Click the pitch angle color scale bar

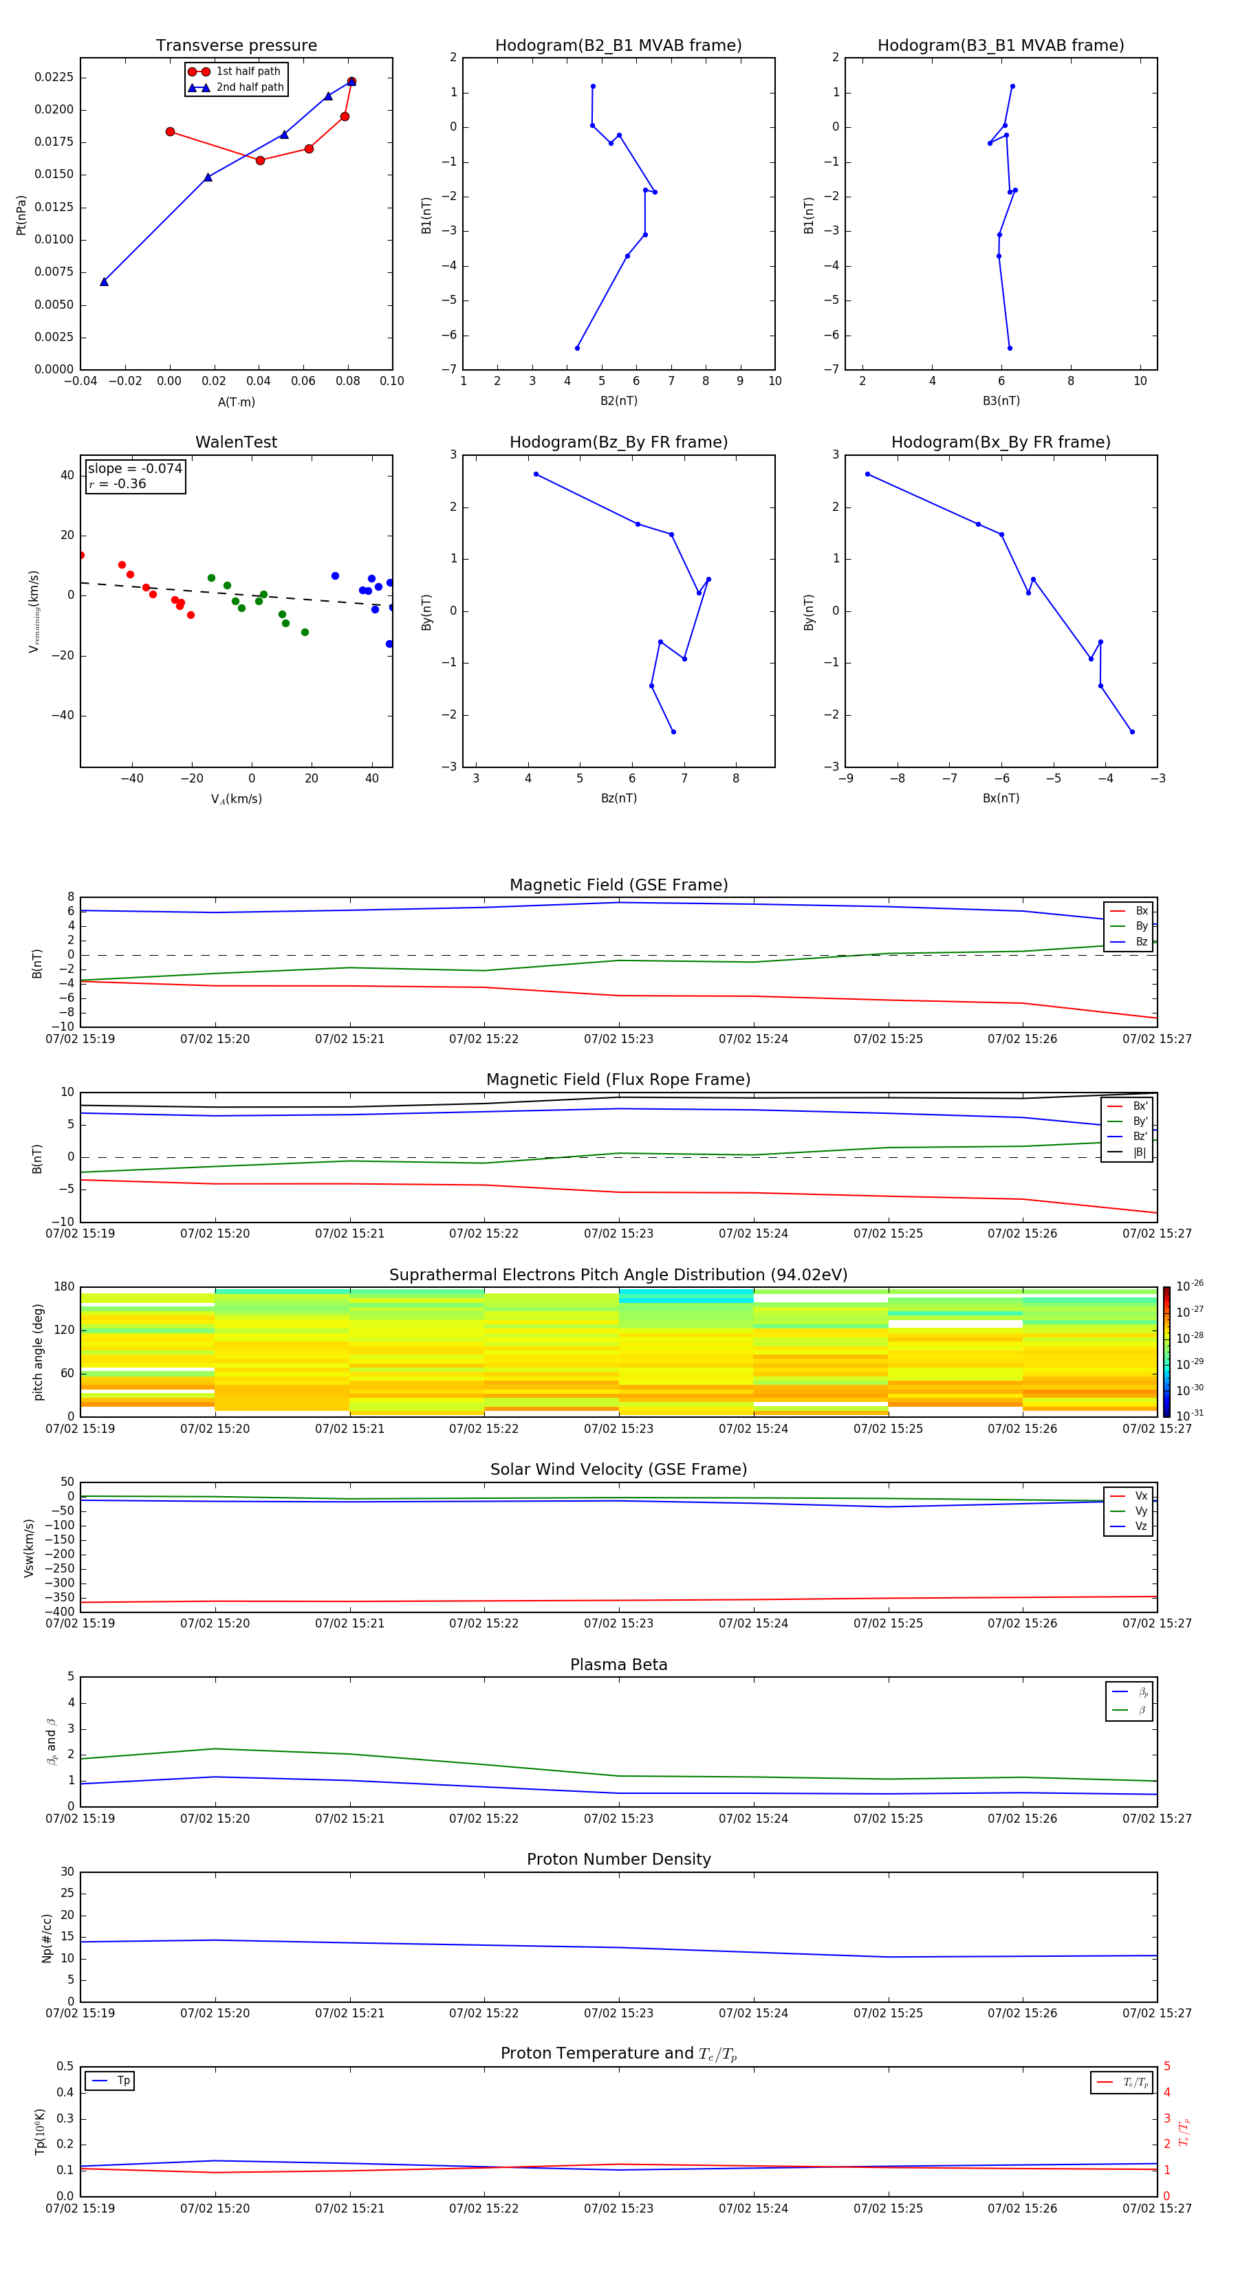coord(1166,1352)
